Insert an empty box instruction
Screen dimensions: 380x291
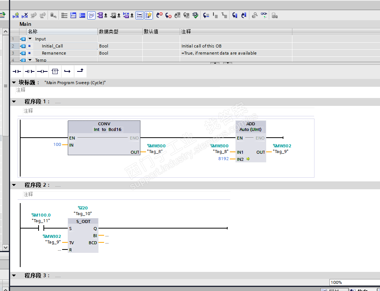(x=55, y=71)
